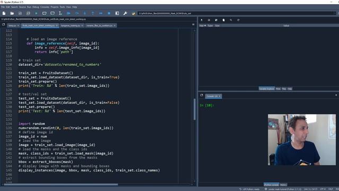Run cell and advance to next
The image size is (339, 191).
pos(52,13)
